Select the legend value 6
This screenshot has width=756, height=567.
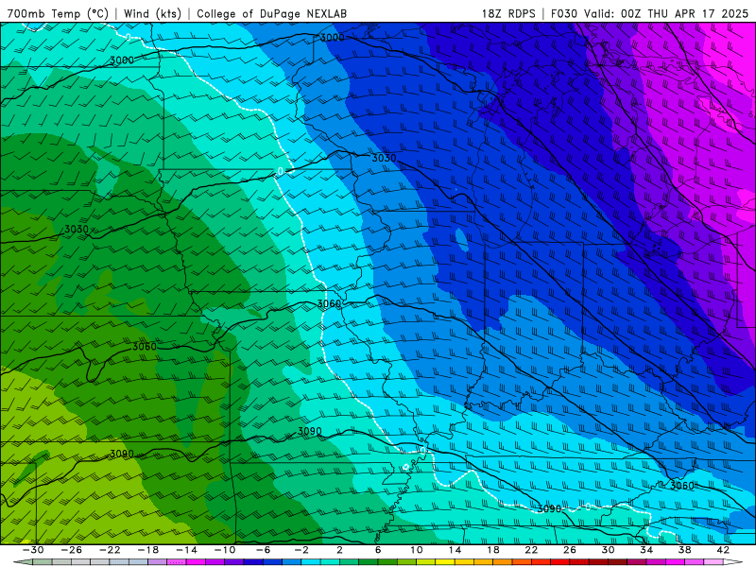point(378,550)
